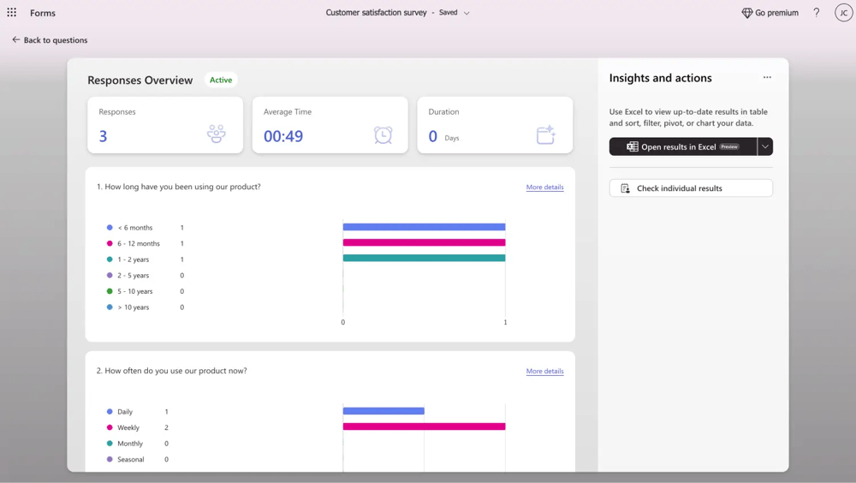
Task: Click the Responses people icon
Action: coord(217,134)
